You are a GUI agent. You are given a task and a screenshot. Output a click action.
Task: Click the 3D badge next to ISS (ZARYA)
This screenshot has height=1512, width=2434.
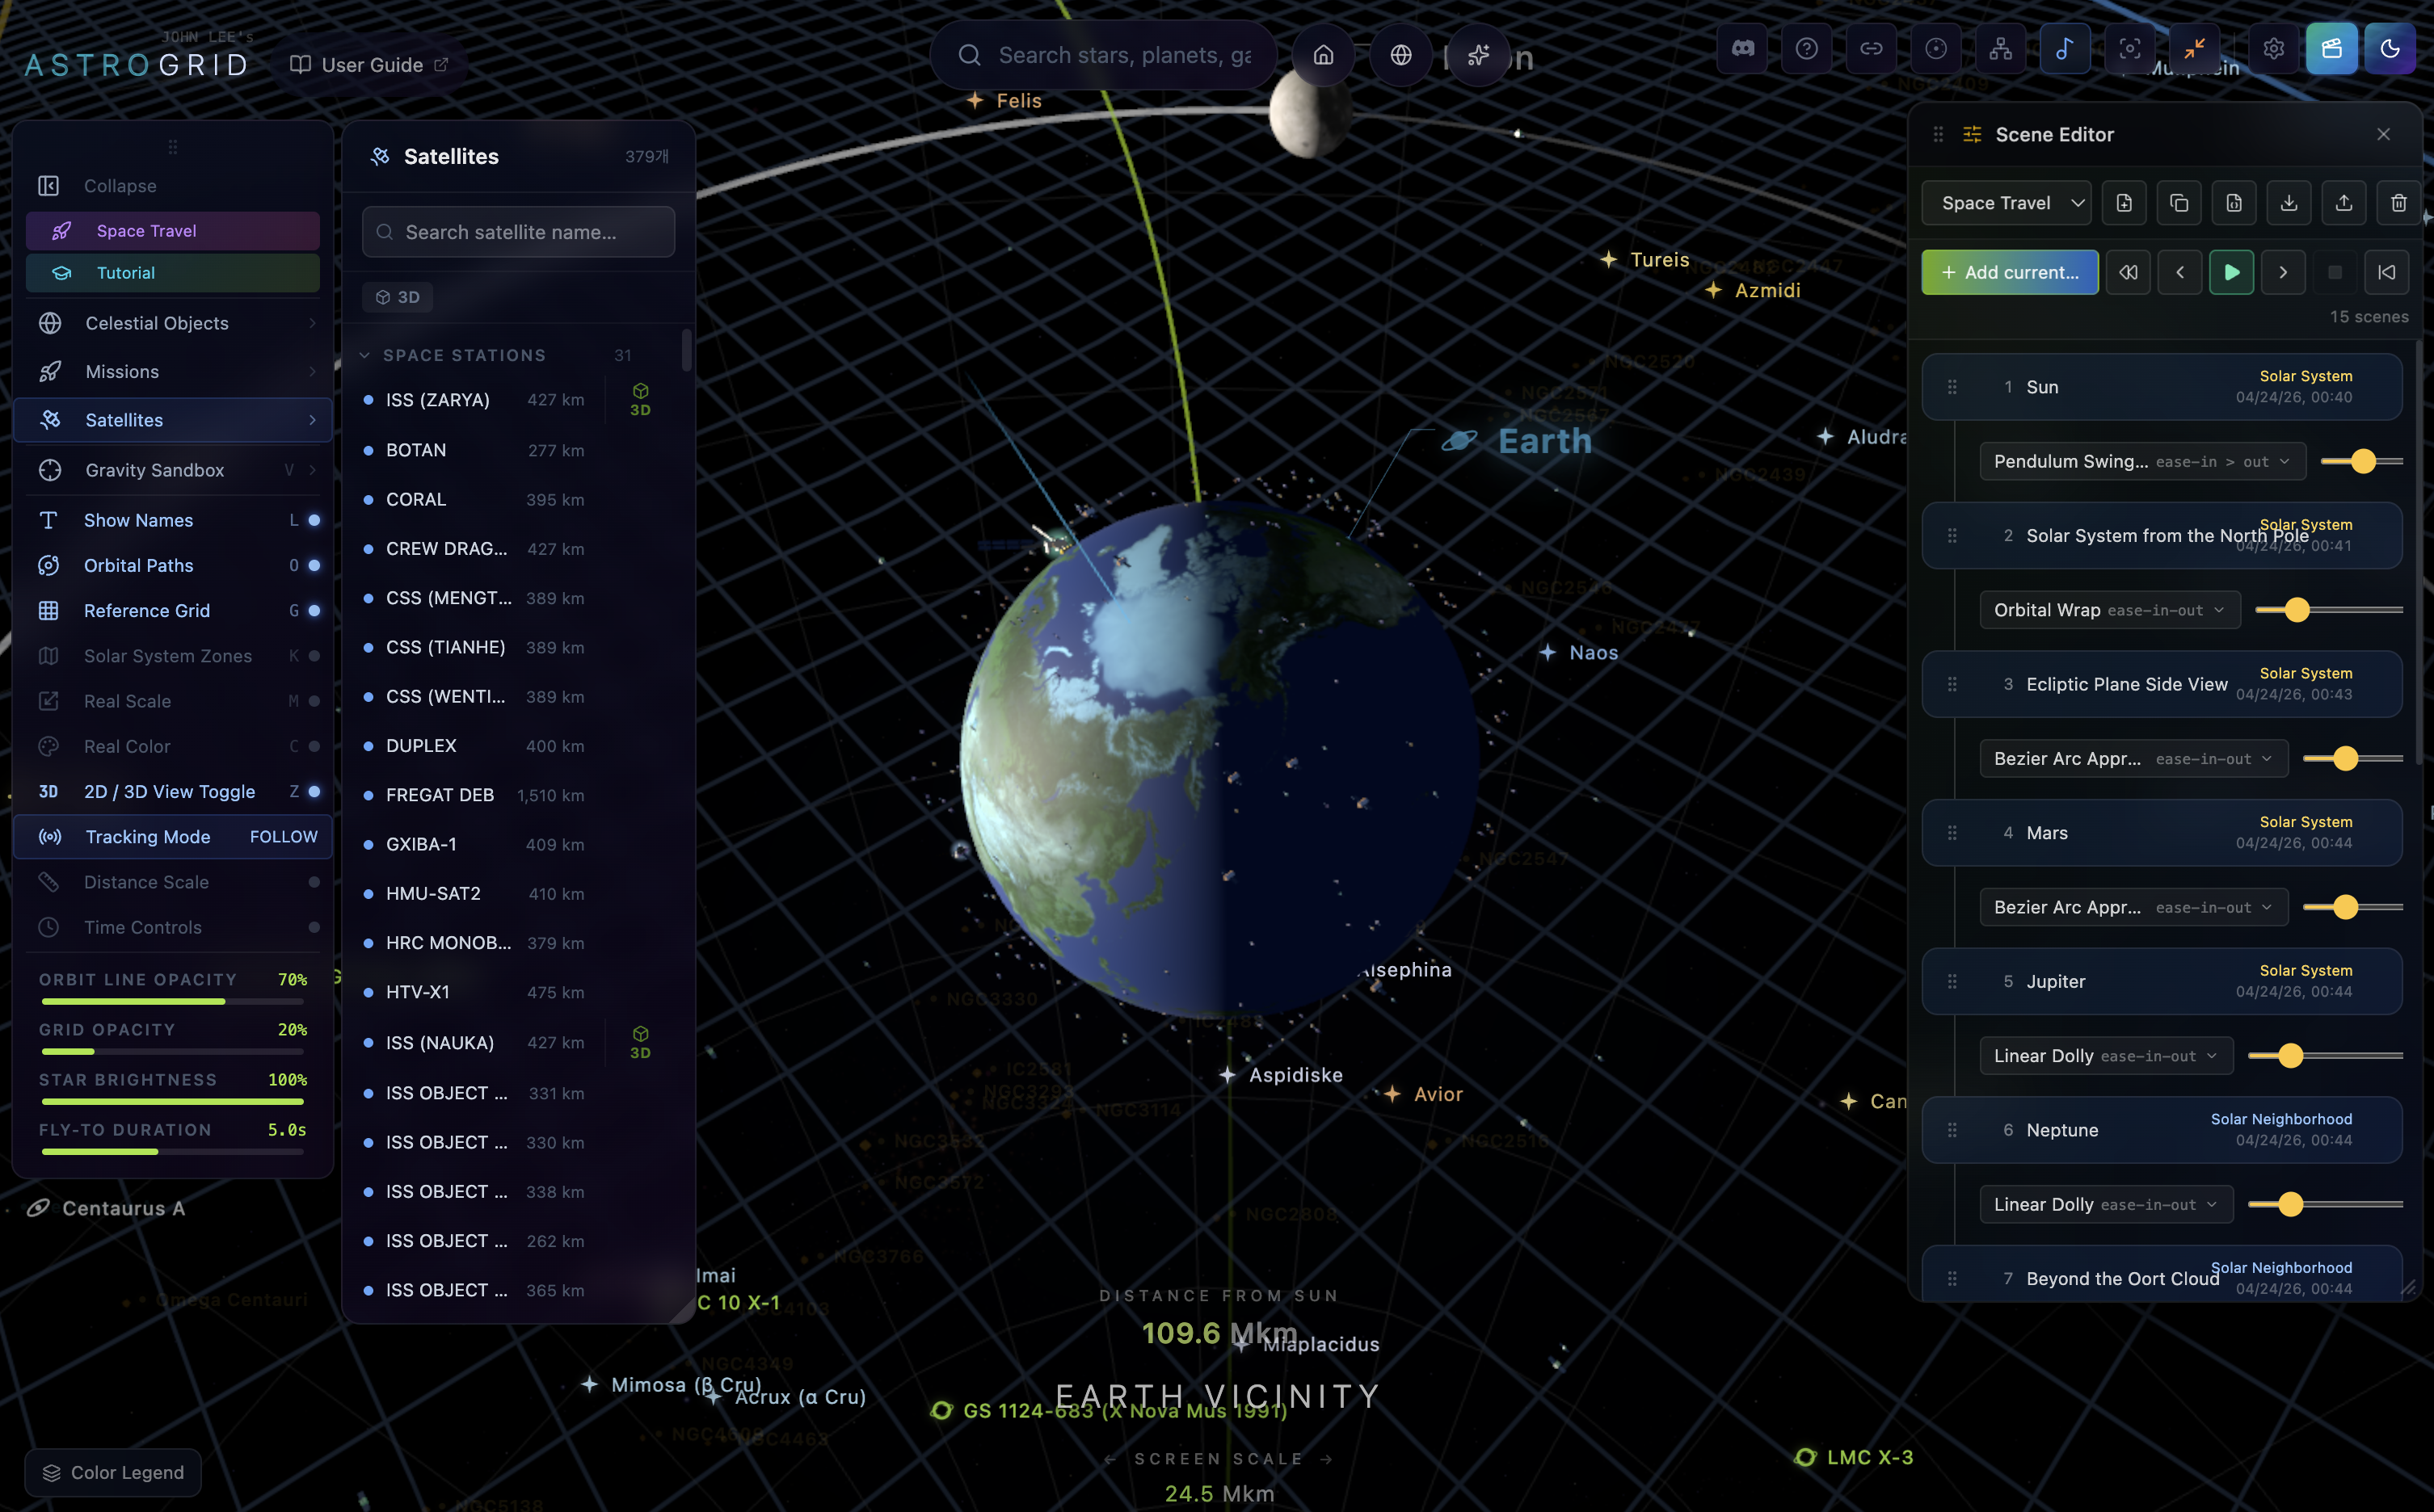[640, 399]
